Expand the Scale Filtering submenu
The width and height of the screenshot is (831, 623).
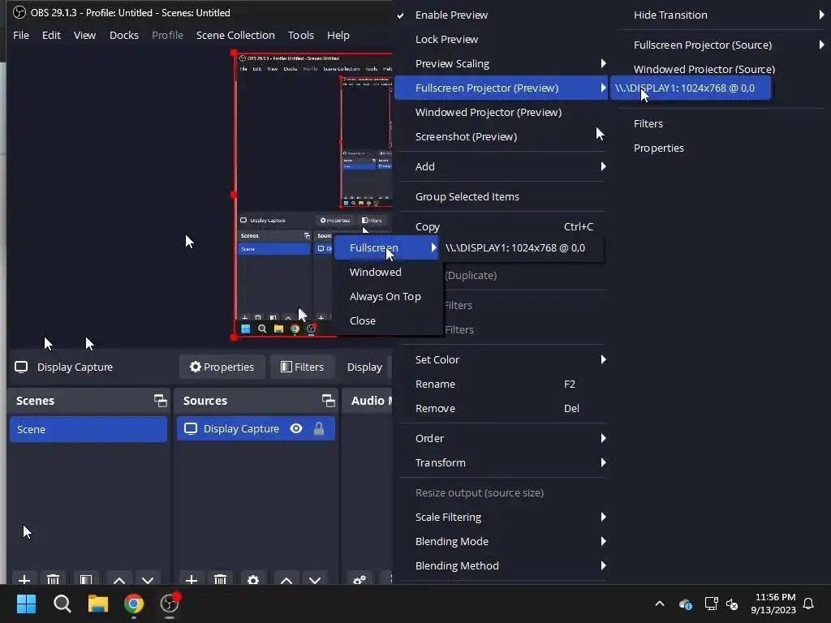pos(502,517)
